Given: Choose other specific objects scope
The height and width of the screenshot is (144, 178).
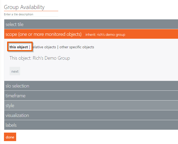Looking at the screenshot, I should pyautogui.click(x=77, y=47).
